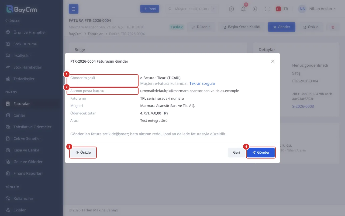Screen dimensions: 345x216
Task: Expand the Nihan Arslan user menu
Action: click(317, 9)
